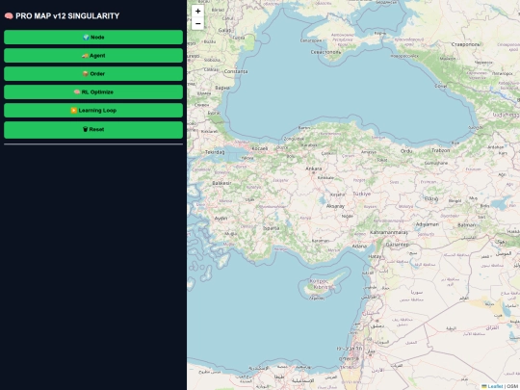This screenshot has width=520, height=390.
Task: Zoom in on the map
Action: (x=197, y=11)
